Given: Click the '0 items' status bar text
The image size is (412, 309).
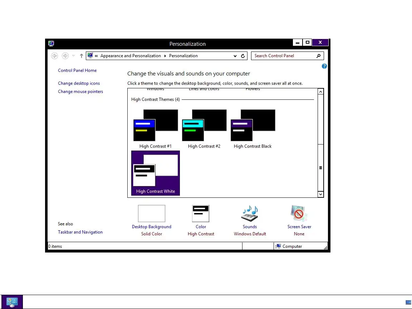Looking at the screenshot, I should pyautogui.click(x=55, y=246).
